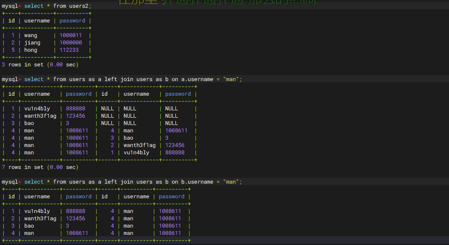The image size is (449, 245).
Task: Click the 'select * from users2' query line
Action: tap(58, 6)
